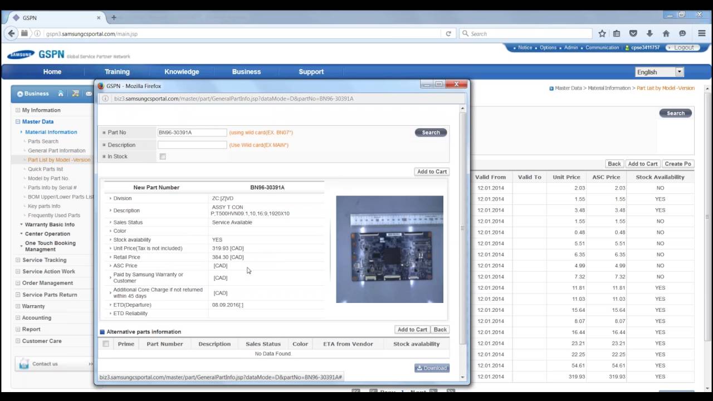Open the bookmarks list icon
Image resolution: width=713 pixels, height=401 pixels.
(x=617, y=33)
